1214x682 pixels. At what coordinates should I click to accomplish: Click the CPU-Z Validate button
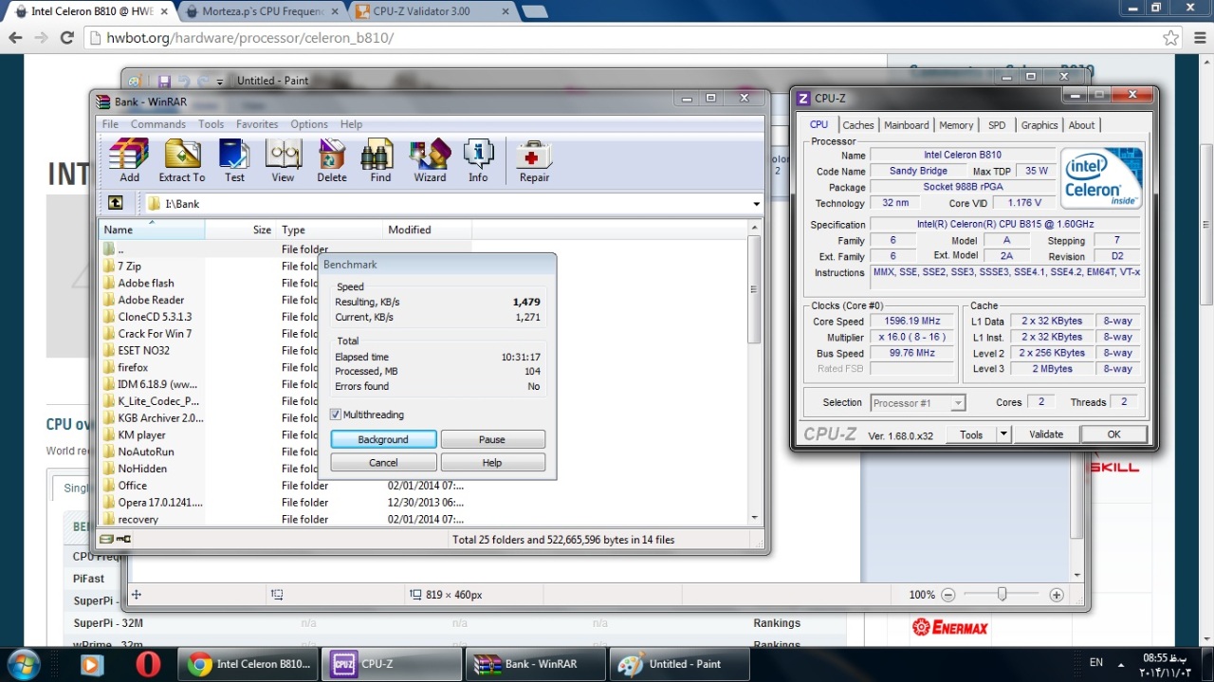click(1046, 434)
